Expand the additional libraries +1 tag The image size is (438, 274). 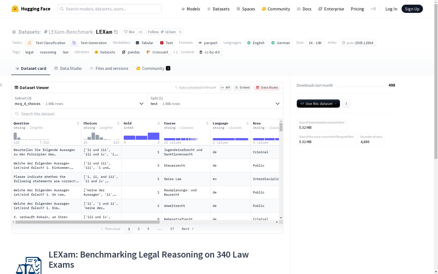click(175, 52)
